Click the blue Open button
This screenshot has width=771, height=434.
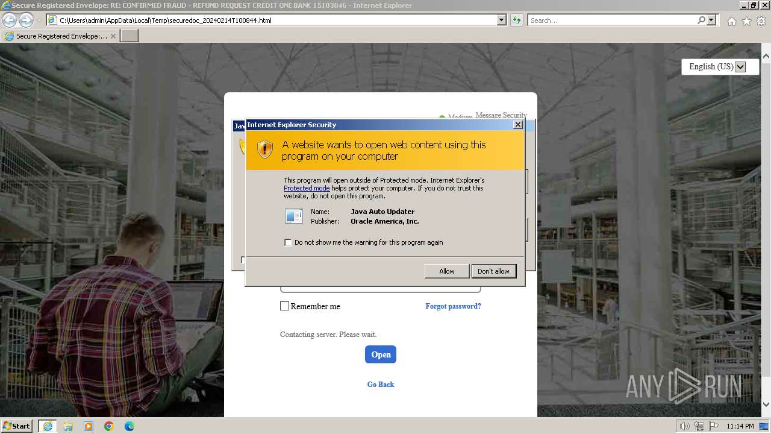tap(381, 354)
